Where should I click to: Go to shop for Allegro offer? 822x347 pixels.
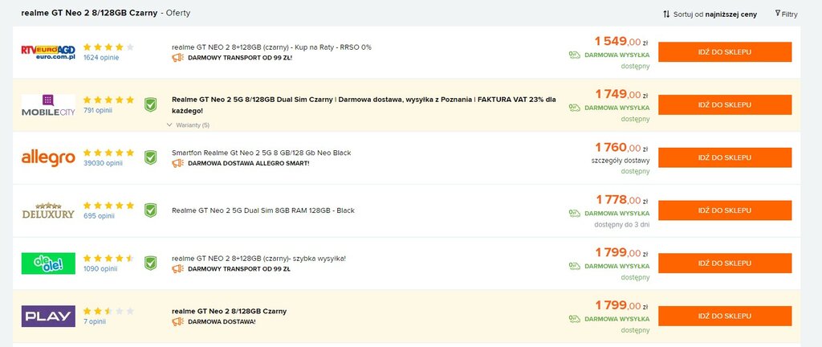click(725, 157)
